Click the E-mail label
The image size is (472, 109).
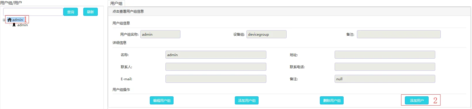[126, 79]
